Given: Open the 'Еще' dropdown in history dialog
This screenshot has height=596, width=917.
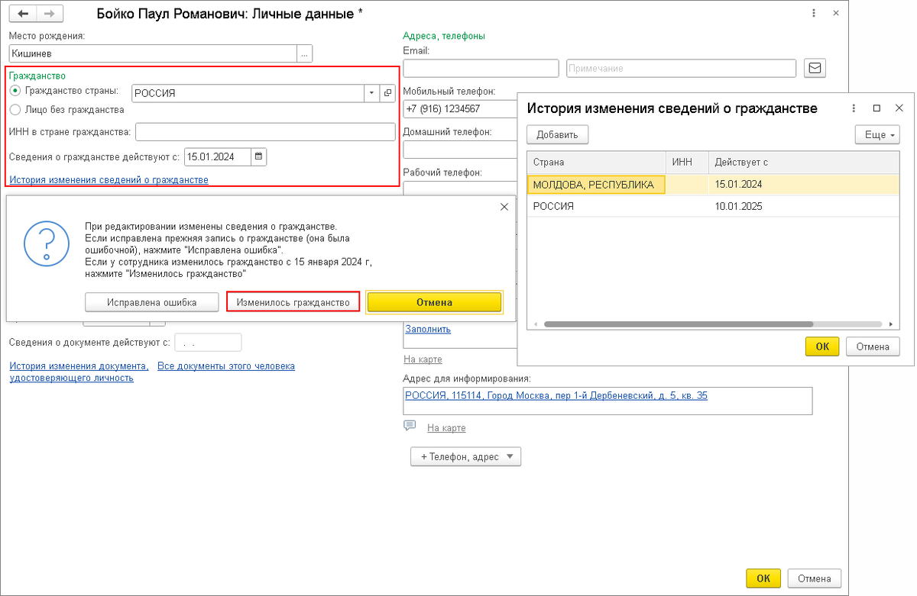Looking at the screenshot, I should [876, 135].
